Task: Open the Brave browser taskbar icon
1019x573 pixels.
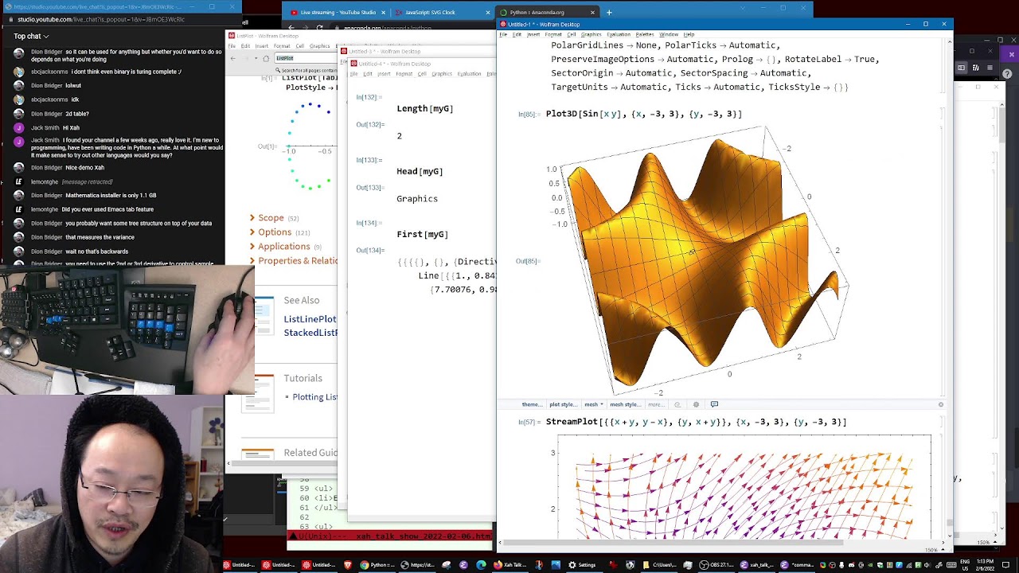Action: click(347, 565)
